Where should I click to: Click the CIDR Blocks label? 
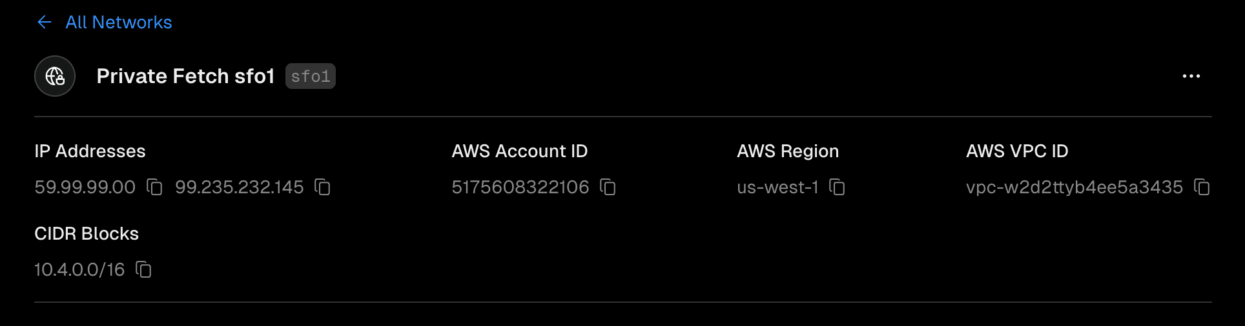(x=87, y=233)
